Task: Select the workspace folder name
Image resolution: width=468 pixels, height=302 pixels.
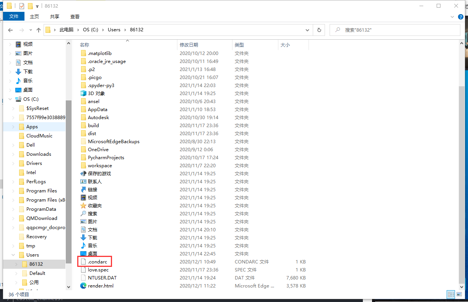Action: [x=100, y=166]
